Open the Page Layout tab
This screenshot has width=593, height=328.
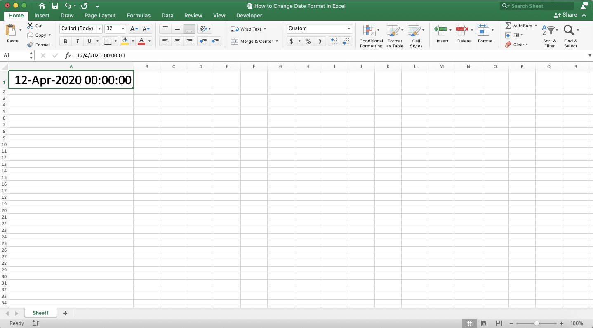coord(100,15)
